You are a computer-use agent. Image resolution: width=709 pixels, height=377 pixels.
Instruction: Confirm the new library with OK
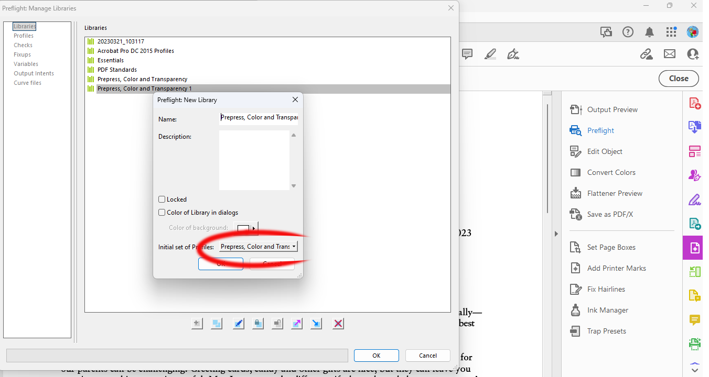(220, 263)
